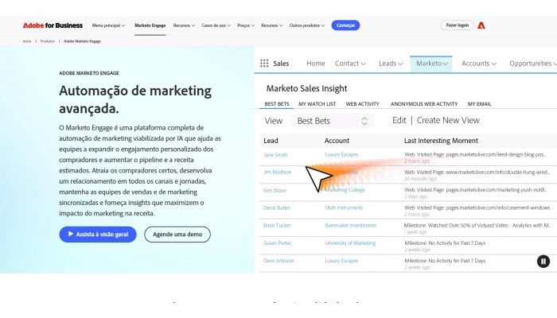Open University of Marketing account
This screenshot has height=318, width=557.
[x=350, y=243]
